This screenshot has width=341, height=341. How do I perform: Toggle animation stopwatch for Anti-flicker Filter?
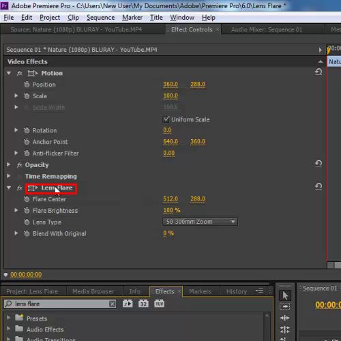coord(27,153)
